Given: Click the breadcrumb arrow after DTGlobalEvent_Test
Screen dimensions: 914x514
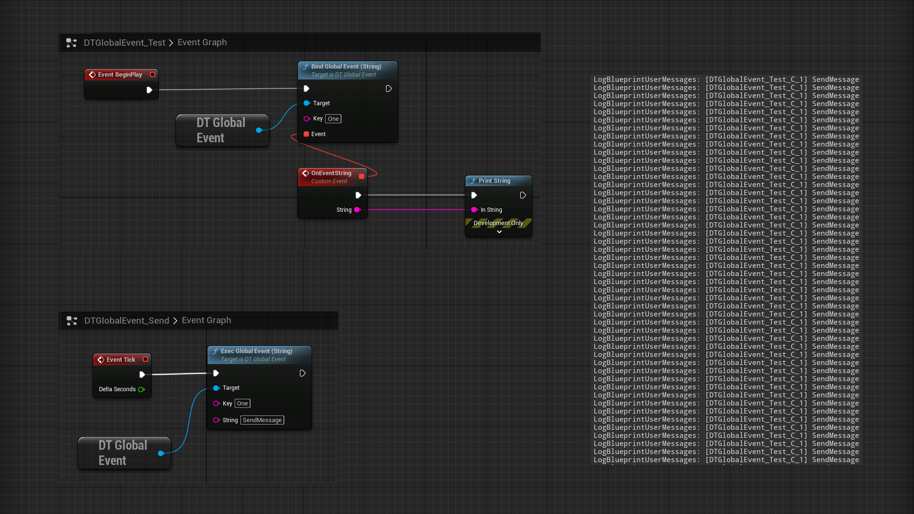Looking at the screenshot, I should [x=171, y=43].
